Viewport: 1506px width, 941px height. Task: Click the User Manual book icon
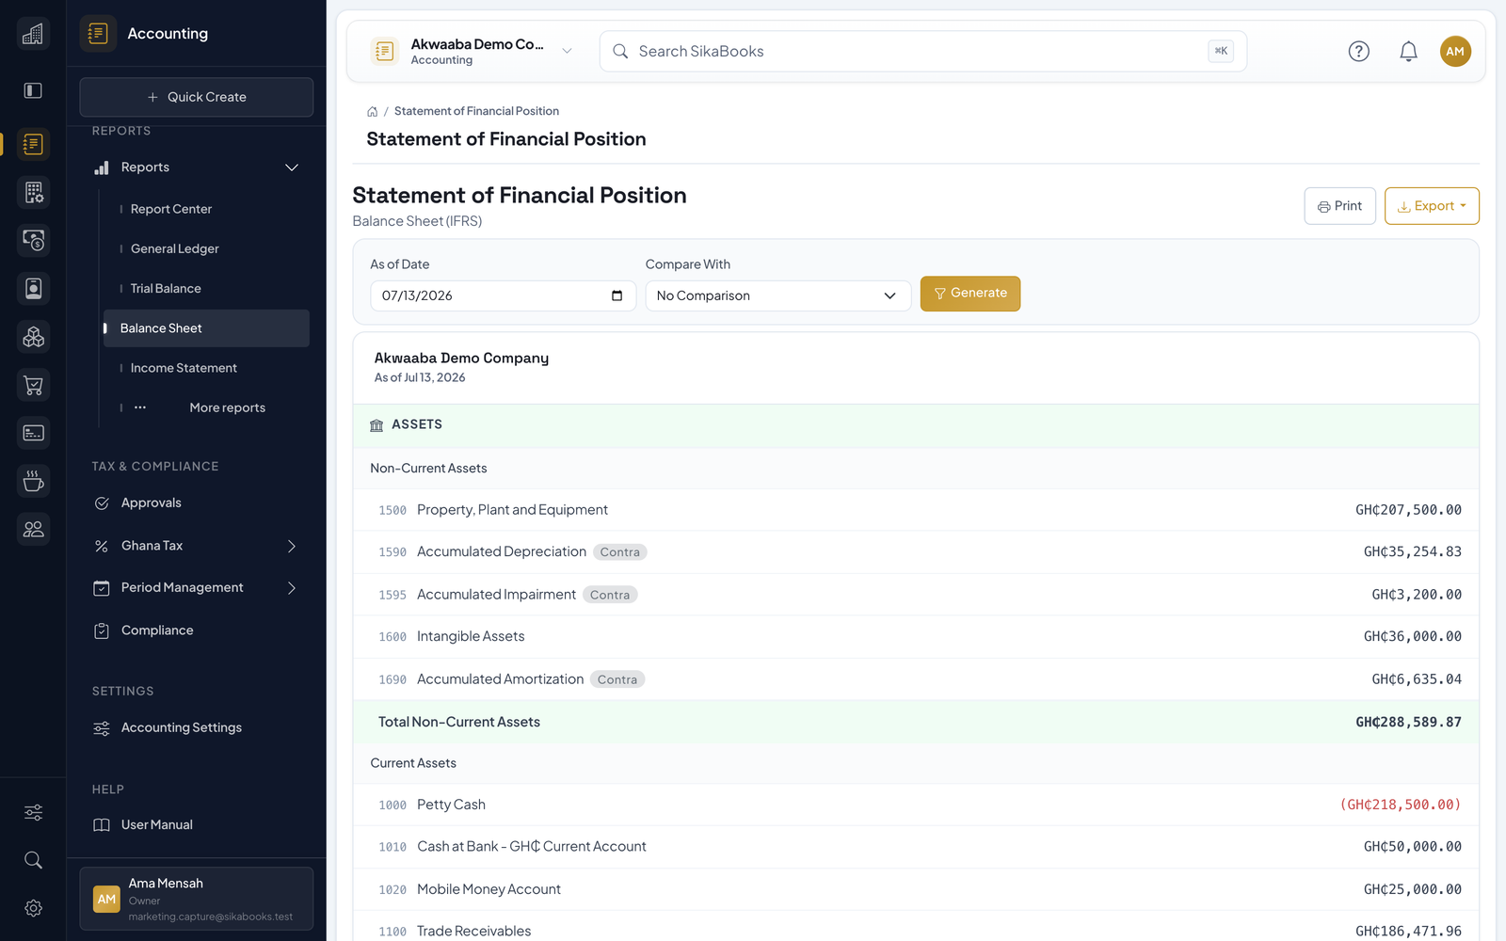tap(102, 825)
